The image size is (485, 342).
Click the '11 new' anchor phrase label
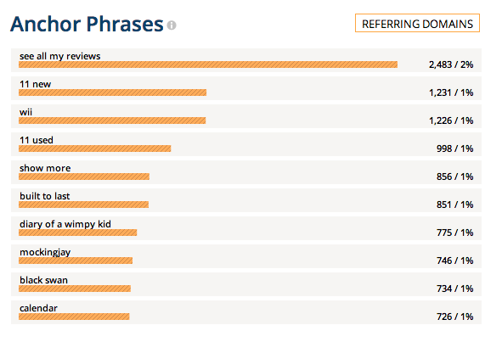pyautogui.click(x=36, y=84)
